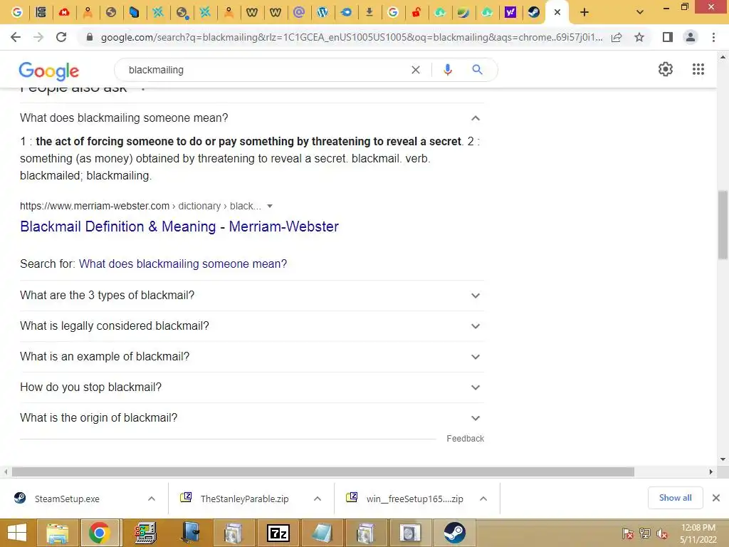Click 'Show all' downloads
729x547 pixels.
[675, 498]
